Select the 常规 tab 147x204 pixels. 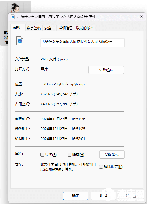(16, 28)
